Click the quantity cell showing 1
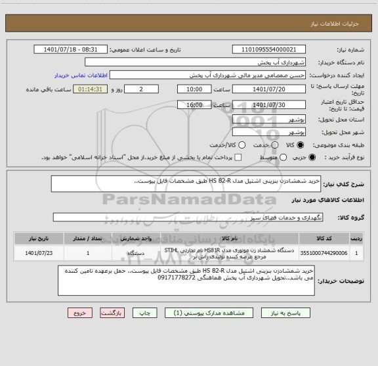This screenshot has height=366, width=378. [88, 253]
